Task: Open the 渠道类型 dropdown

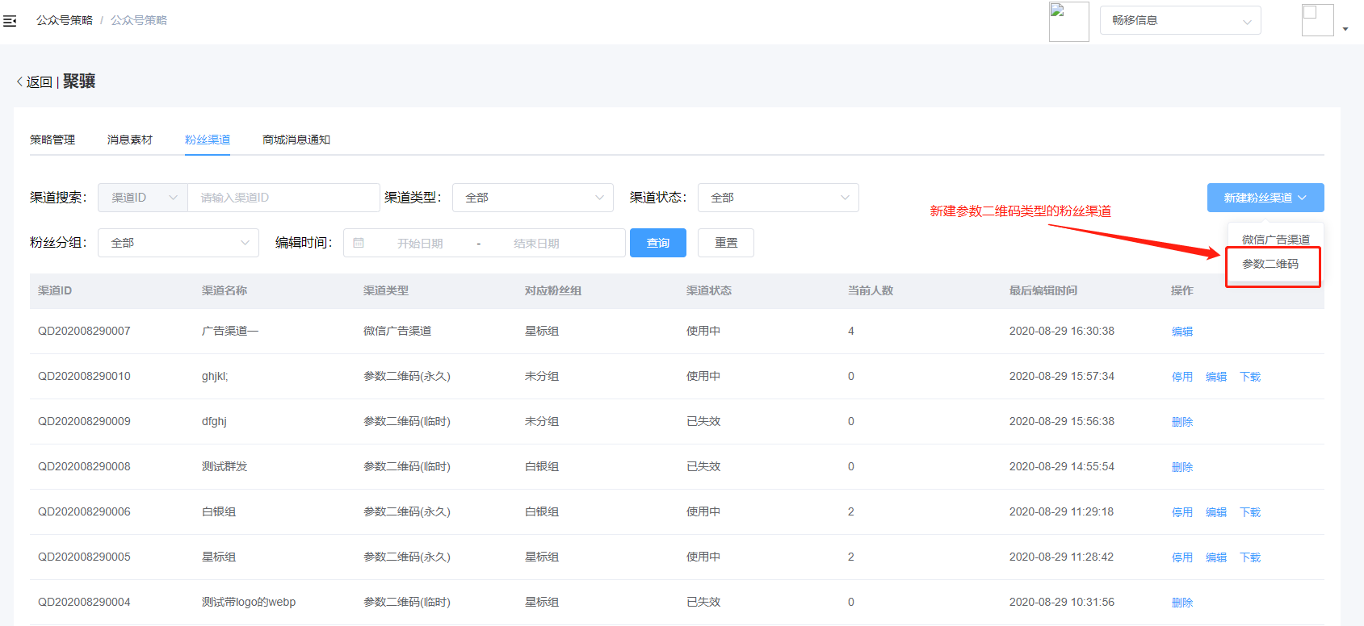Action: pos(532,198)
